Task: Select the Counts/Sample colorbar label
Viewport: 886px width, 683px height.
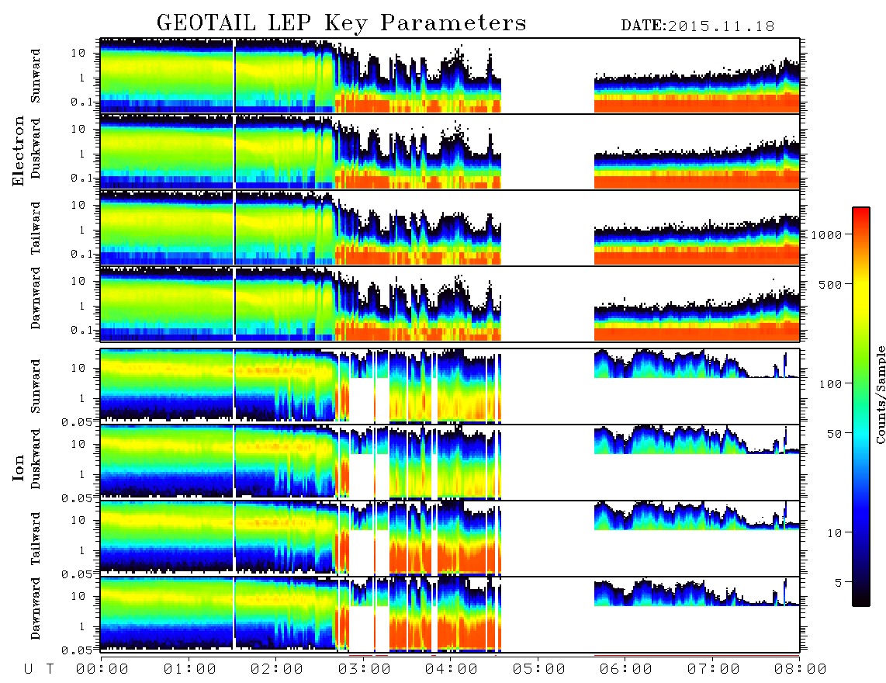Action: (x=881, y=394)
